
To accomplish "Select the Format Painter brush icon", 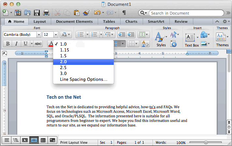I will (86, 13).
